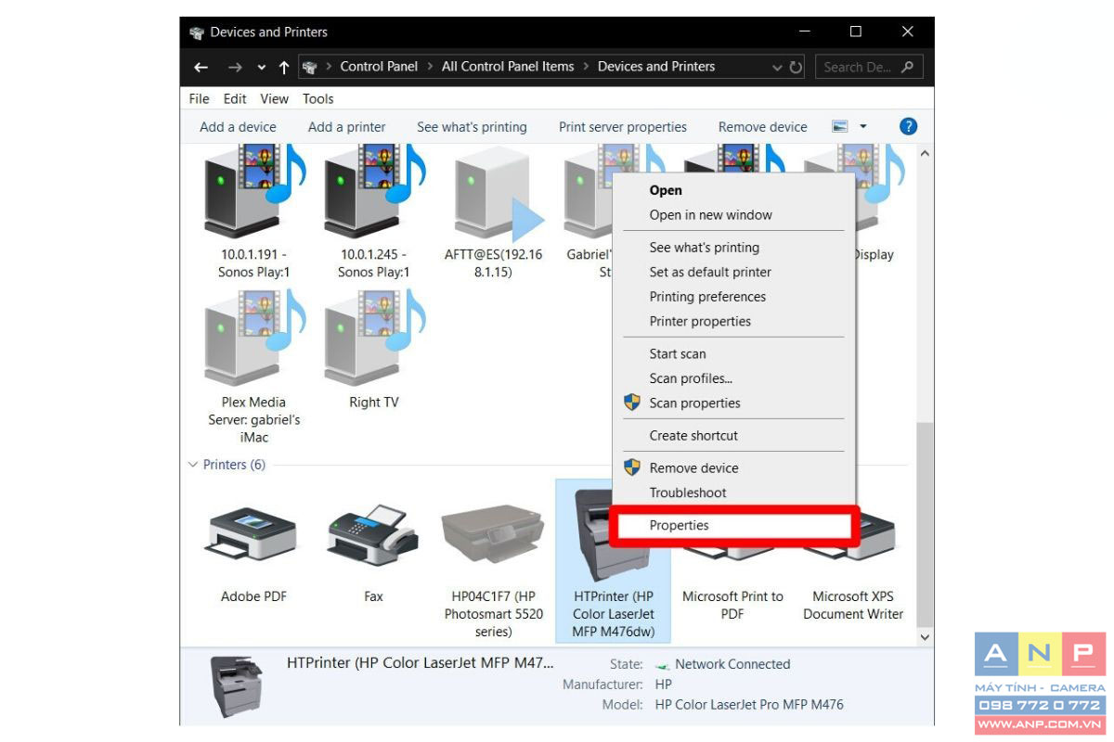Click Add a printer toolbar button
The width and height of the screenshot is (1114, 742).
tap(346, 127)
